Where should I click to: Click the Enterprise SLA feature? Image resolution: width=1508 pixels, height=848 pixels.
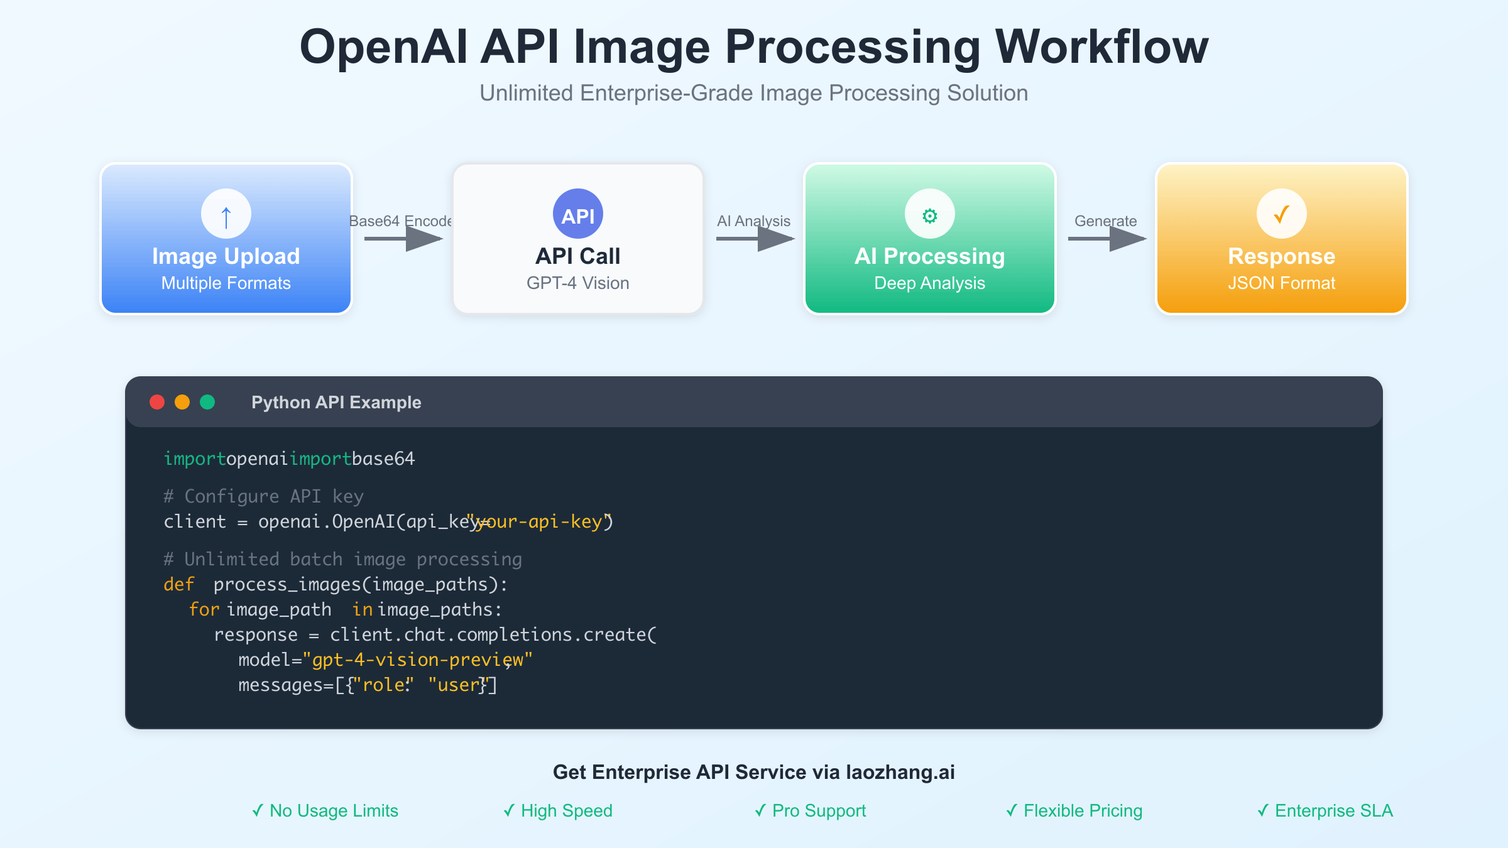coord(1325,811)
